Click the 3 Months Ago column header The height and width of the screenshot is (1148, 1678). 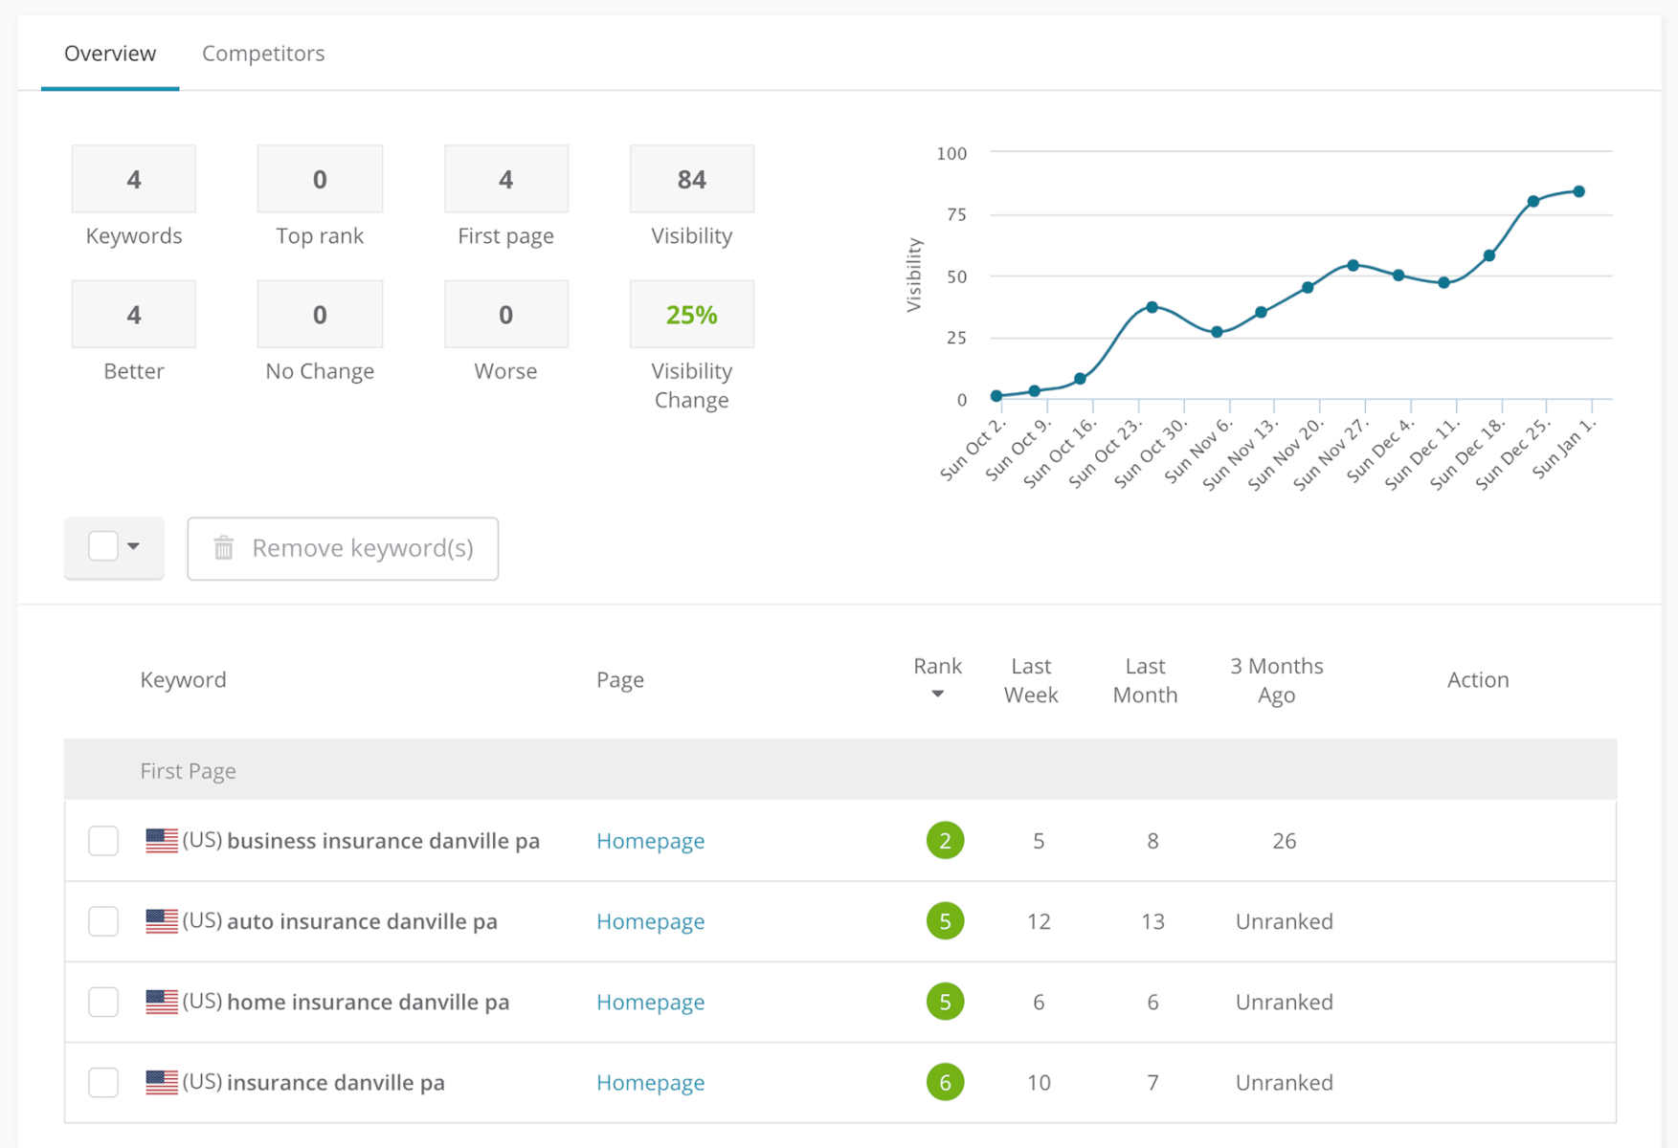pyautogui.click(x=1277, y=680)
